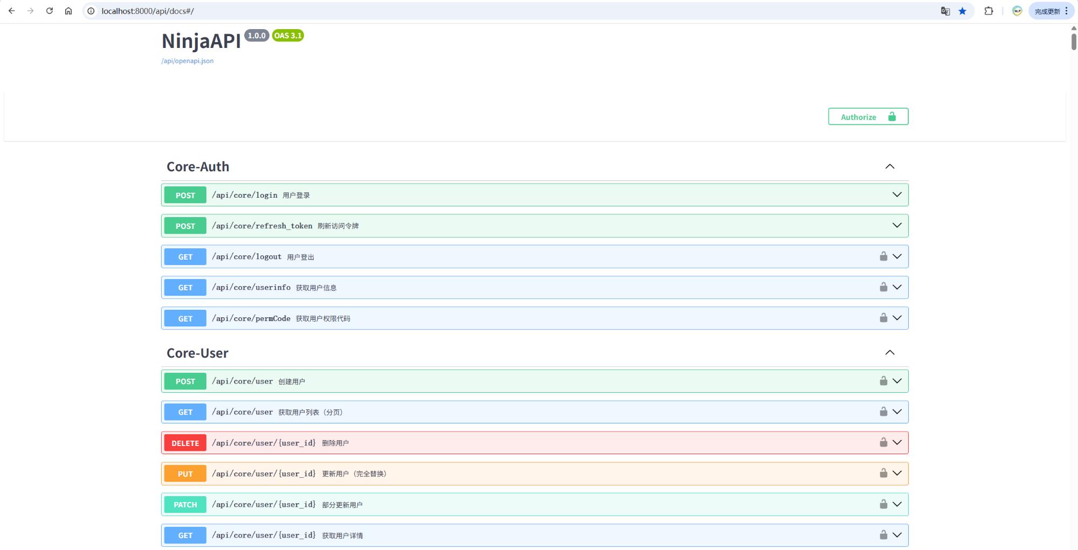This screenshot has height=550, width=1078.
Task: Click the DELETE method badge
Action: coord(185,443)
